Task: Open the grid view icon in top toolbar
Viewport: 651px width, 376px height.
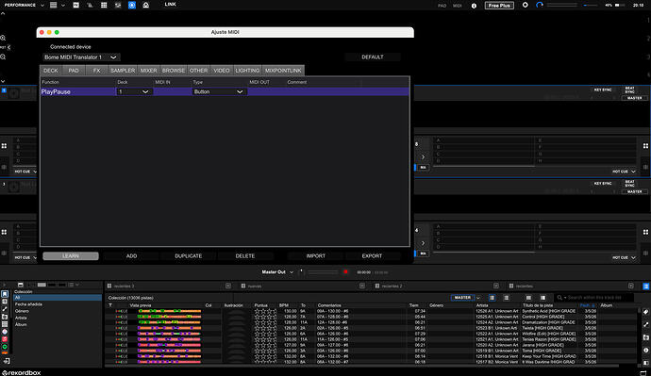Action: tap(104, 5)
